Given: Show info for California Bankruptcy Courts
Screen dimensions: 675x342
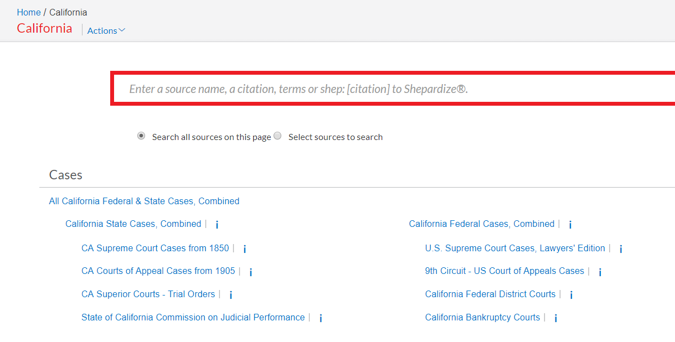Looking at the screenshot, I should [556, 318].
